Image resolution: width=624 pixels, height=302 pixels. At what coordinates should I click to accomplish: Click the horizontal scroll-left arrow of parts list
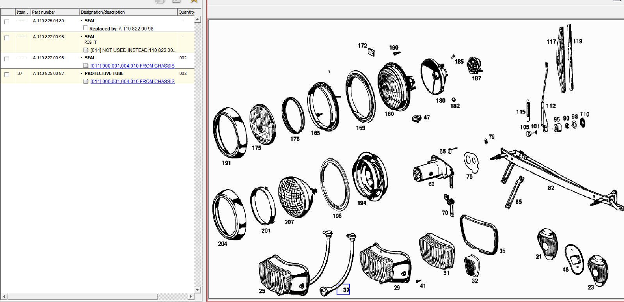click(x=4, y=297)
